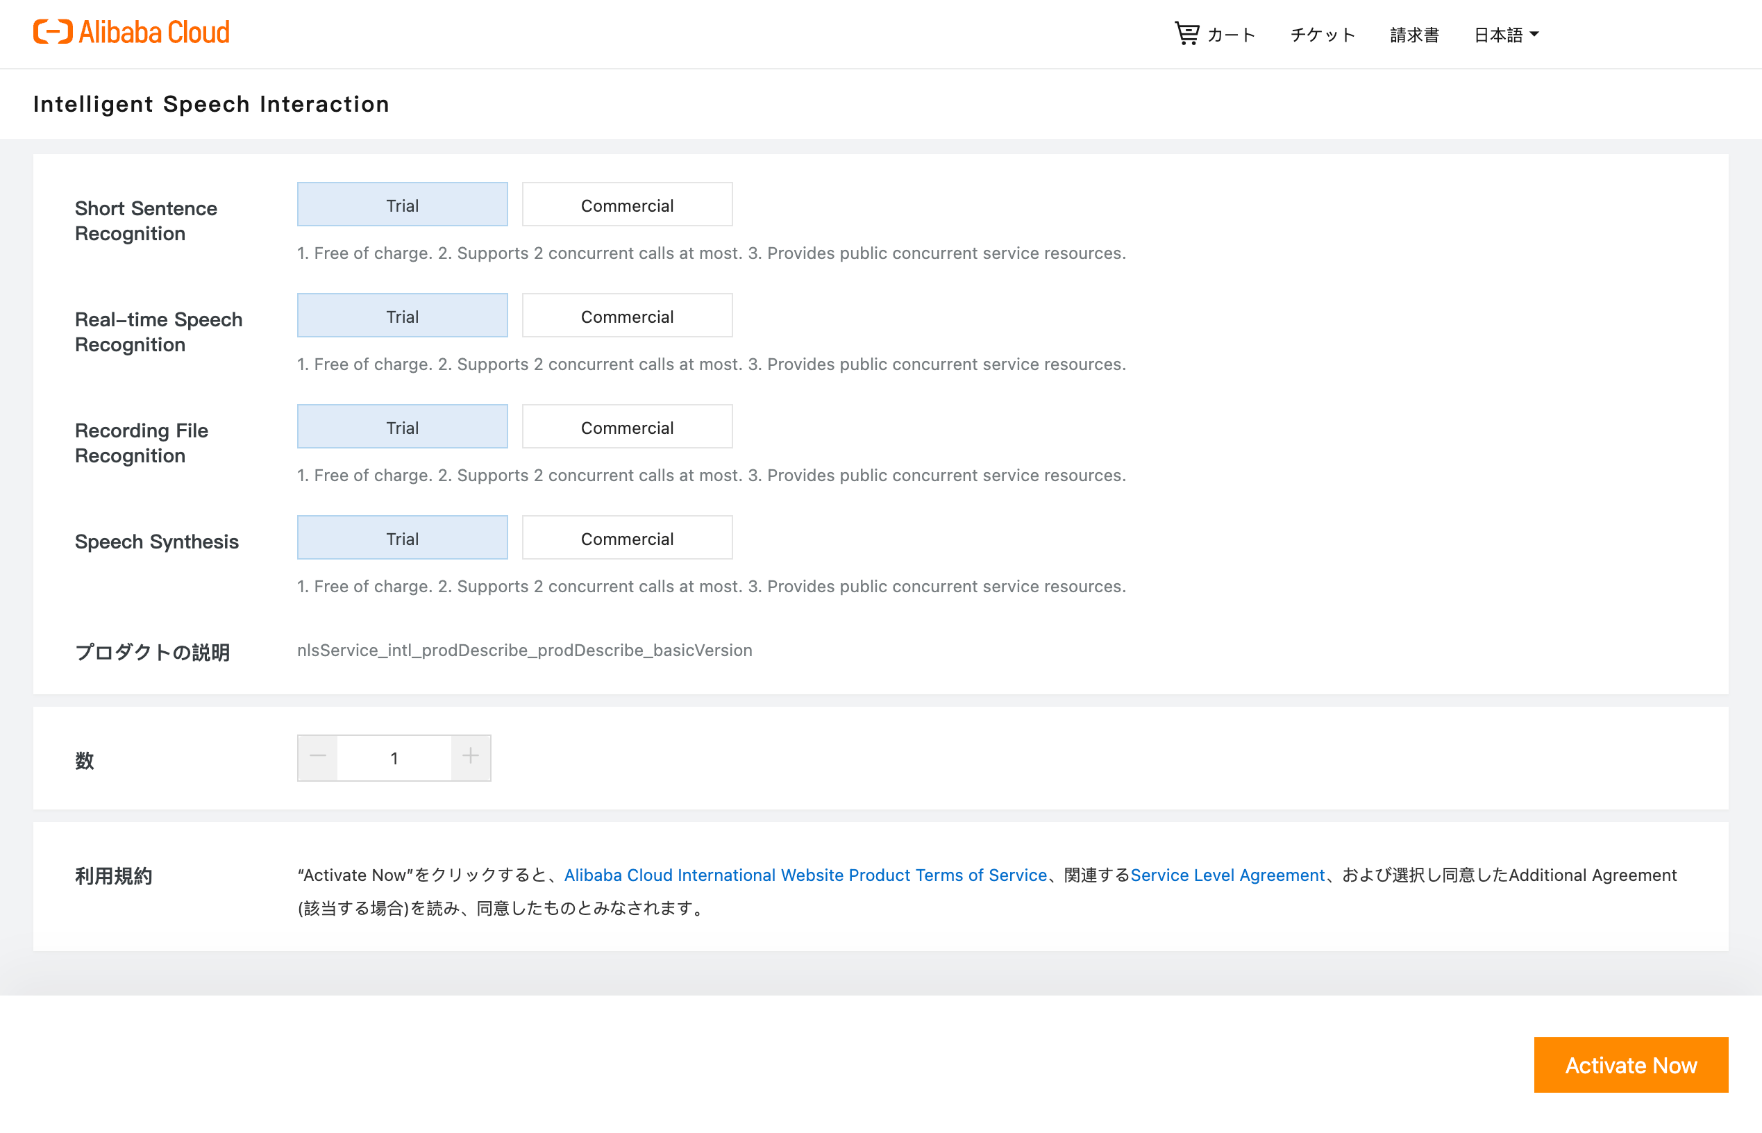Click the minus quantity stepper button
The width and height of the screenshot is (1762, 1133).
point(318,757)
